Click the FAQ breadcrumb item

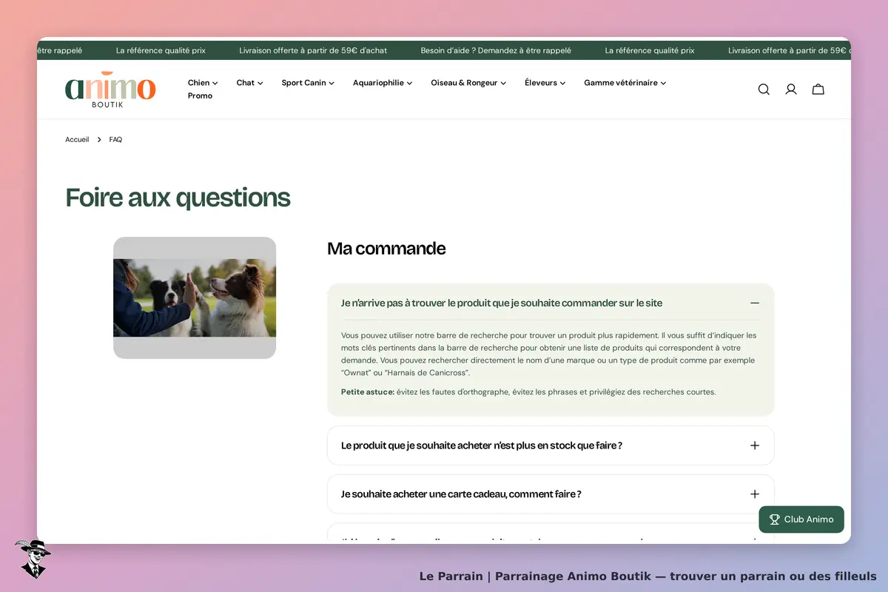click(x=115, y=139)
